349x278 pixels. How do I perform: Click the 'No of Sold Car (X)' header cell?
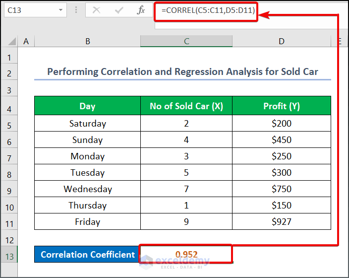coord(186,106)
